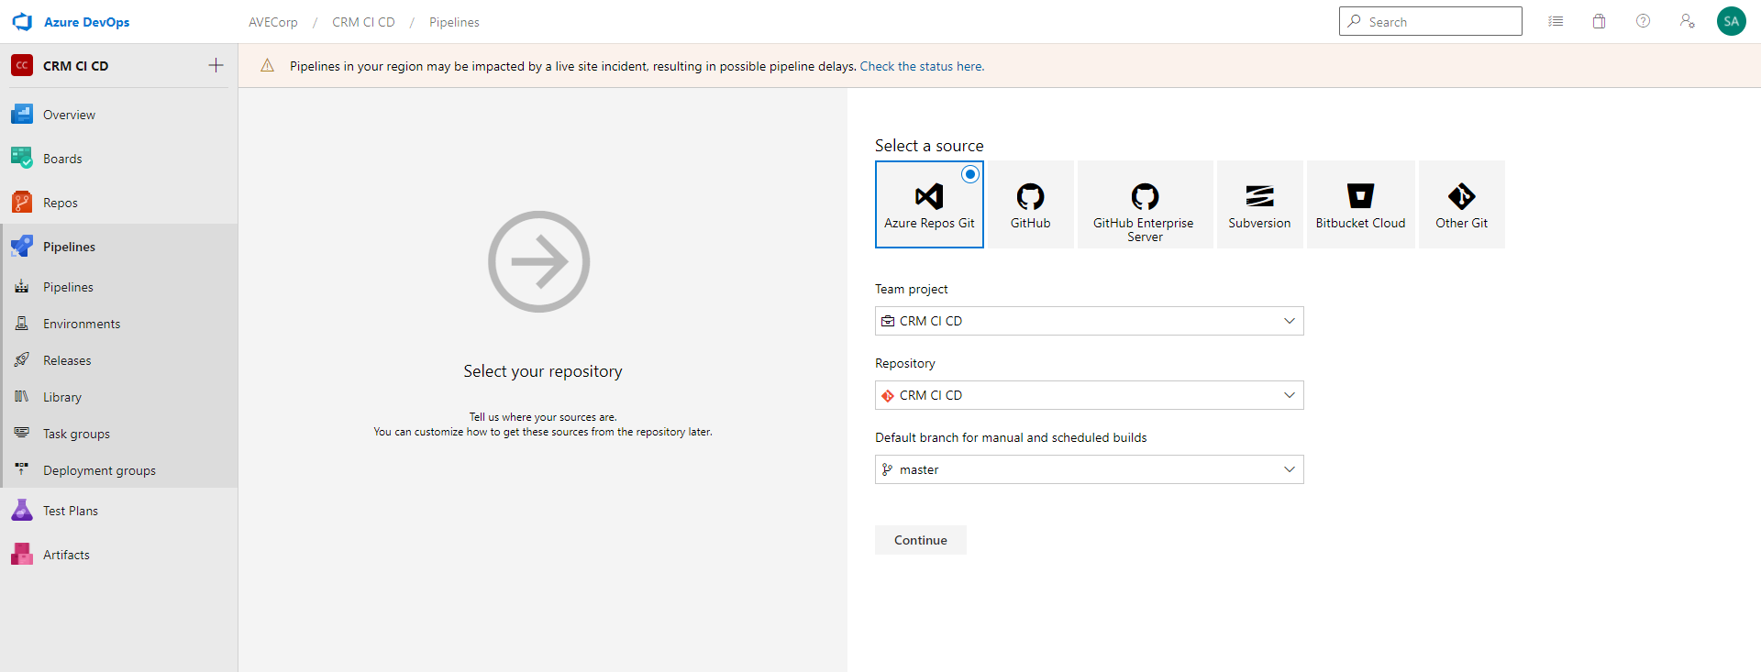Open the Marketplace shopping bag icon
Viewport: 1761px width, 672px height.
(1599, 21)
